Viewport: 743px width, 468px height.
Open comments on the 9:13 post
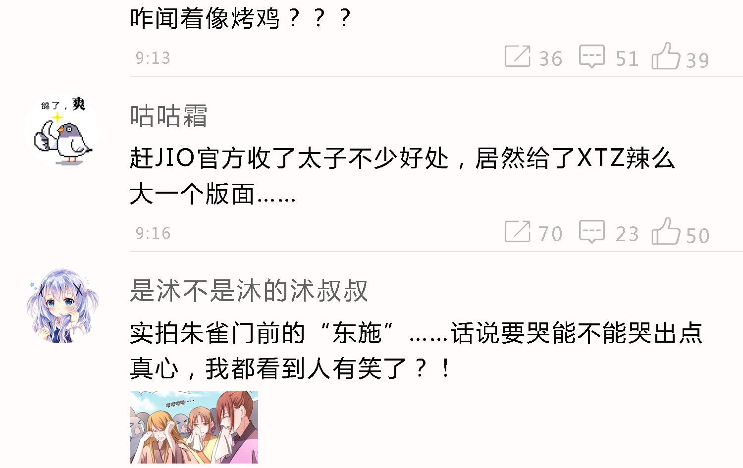592,56
